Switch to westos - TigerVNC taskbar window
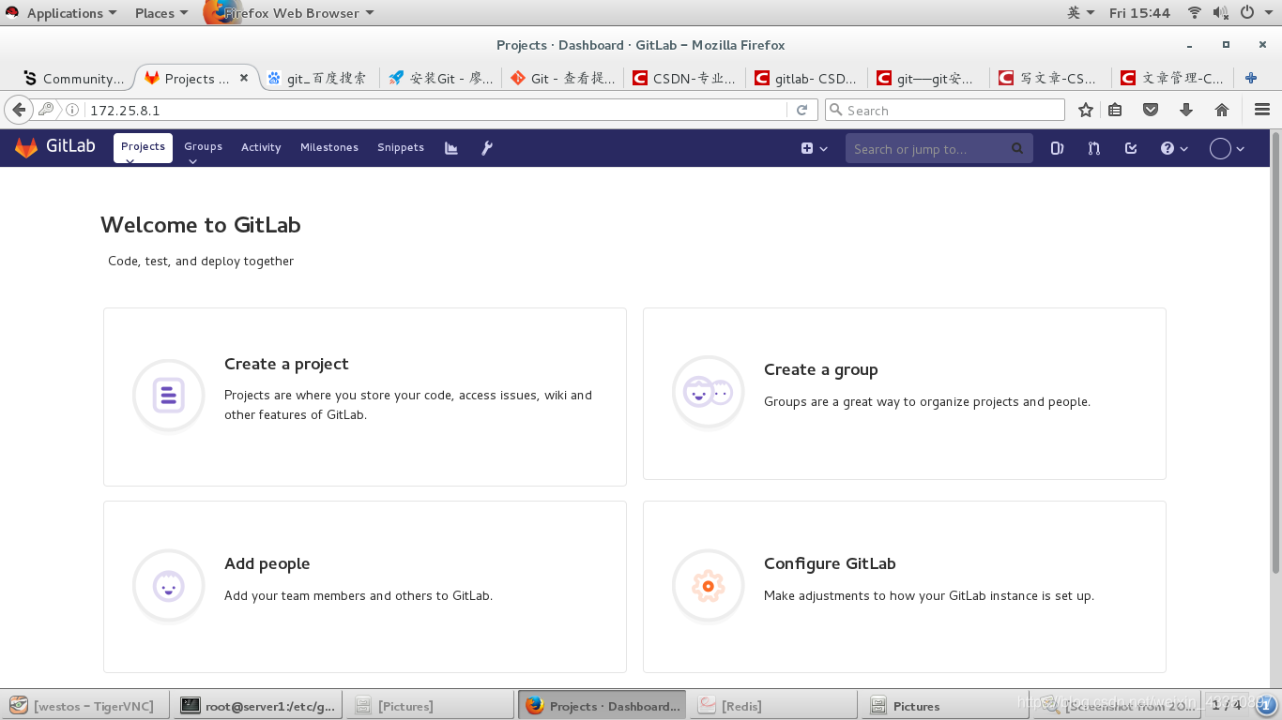 pyautogui.click(x=84, y=706)
